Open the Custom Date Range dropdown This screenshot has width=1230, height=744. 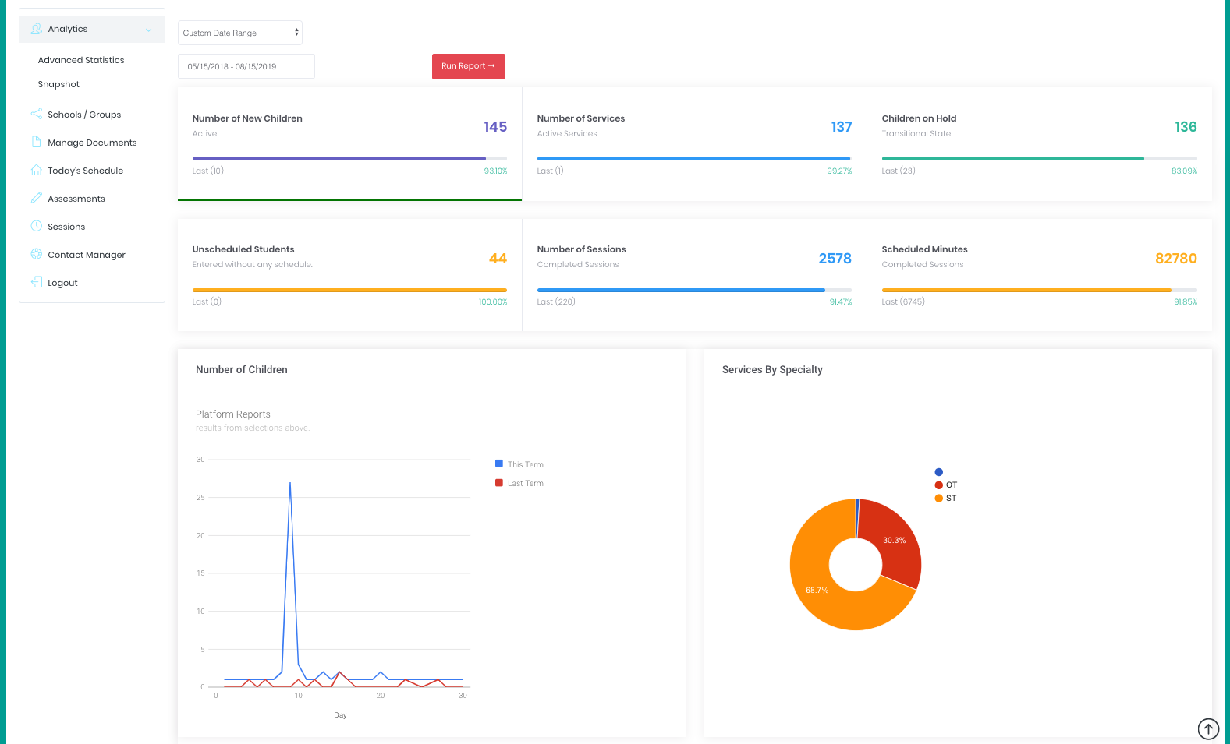(239, 33)
